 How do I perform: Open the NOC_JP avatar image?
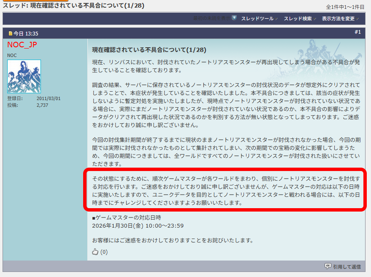click(x=24, y=76)
